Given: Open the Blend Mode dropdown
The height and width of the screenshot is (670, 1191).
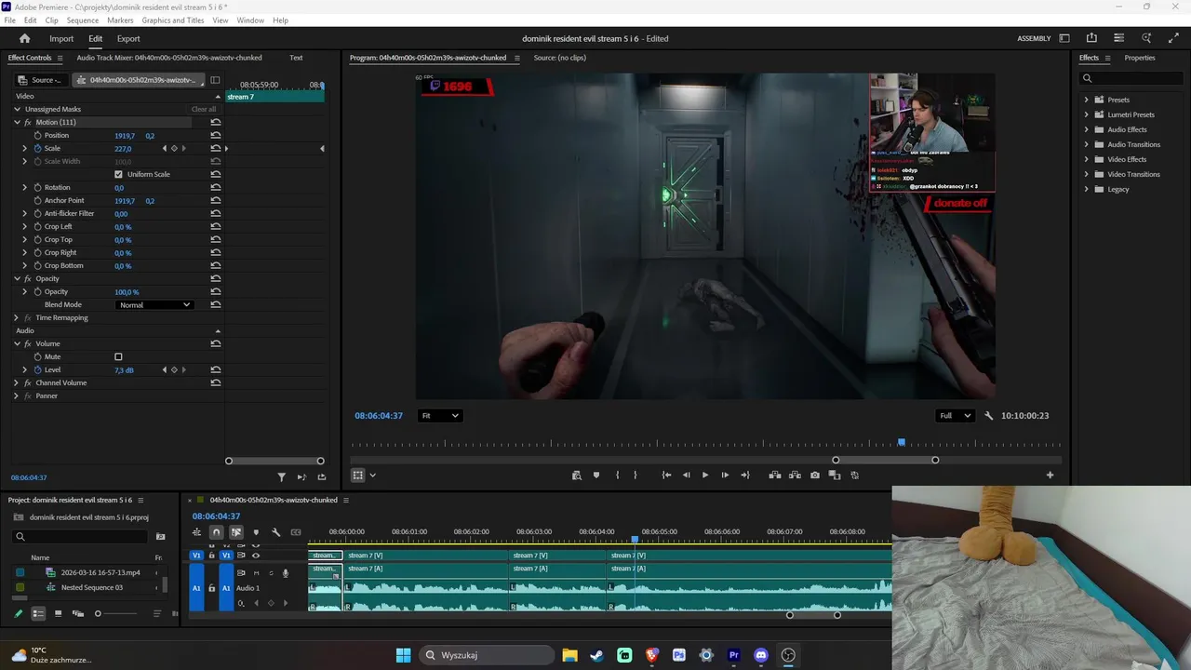Looking at the screenshot, I should pyautogui.click(x=154, y=304).
